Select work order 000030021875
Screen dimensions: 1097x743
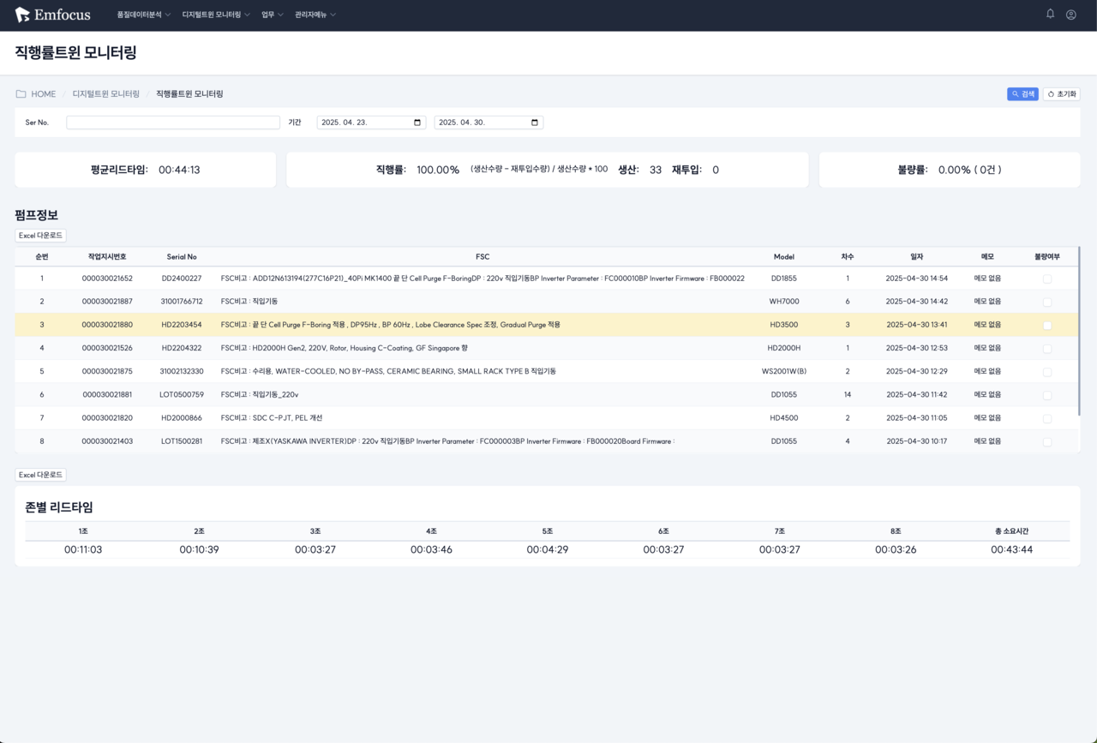coord(107,371)
